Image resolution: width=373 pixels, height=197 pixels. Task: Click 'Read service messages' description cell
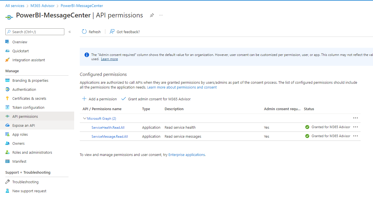[183, 136]
